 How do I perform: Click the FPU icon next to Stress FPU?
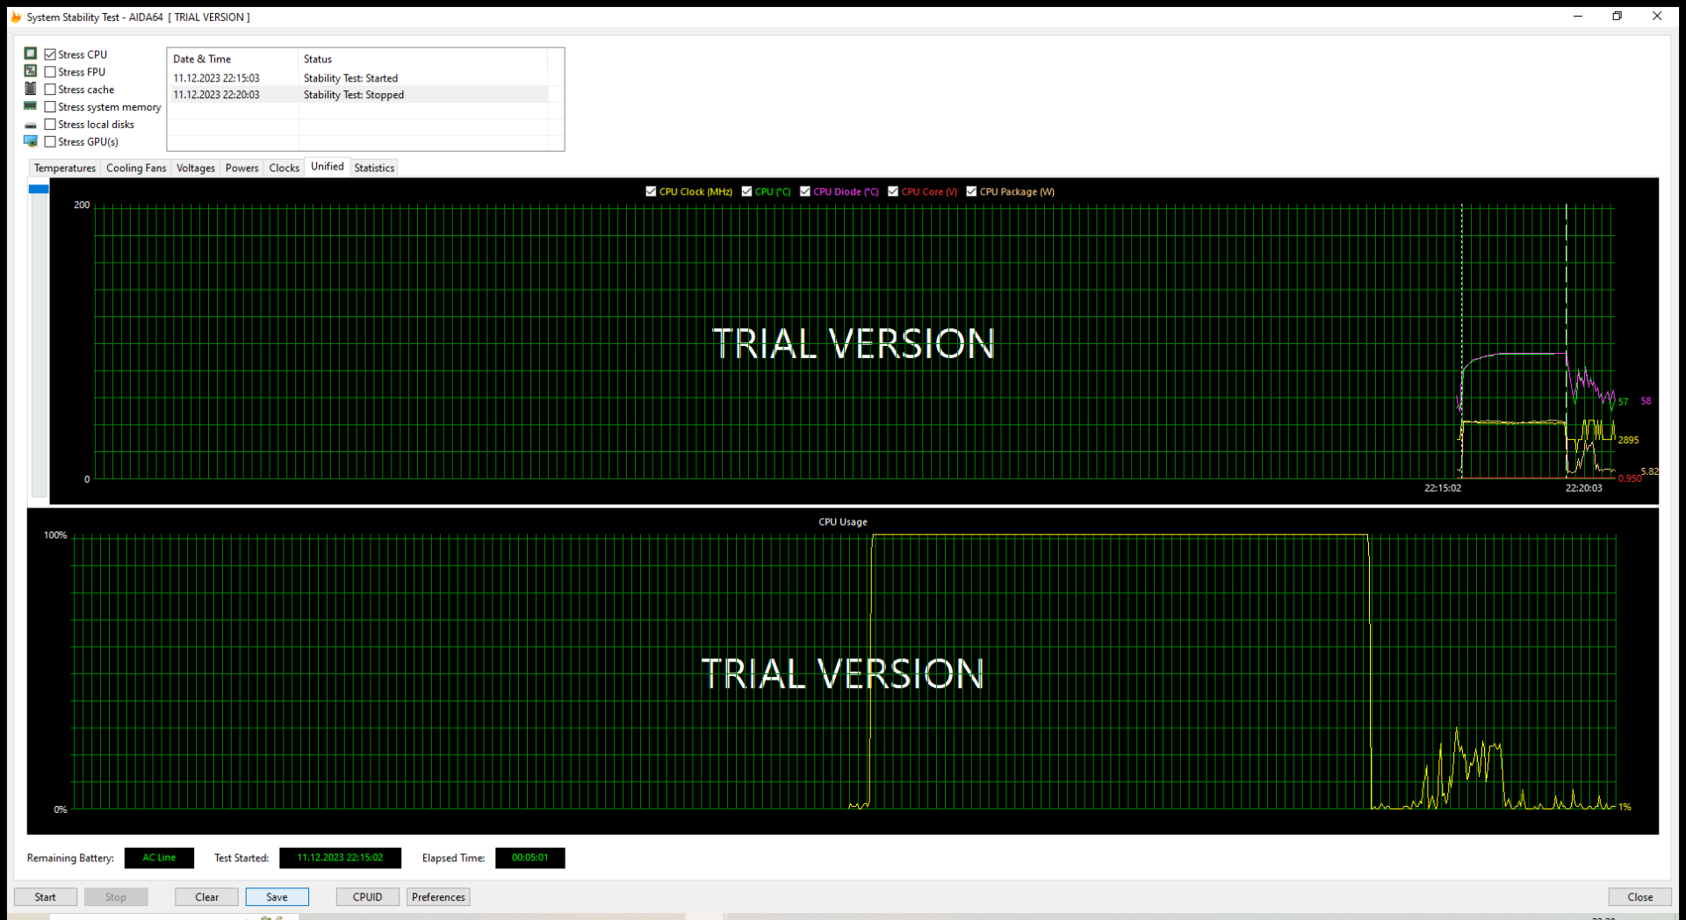pyautogui.click(x=31, y=71)
